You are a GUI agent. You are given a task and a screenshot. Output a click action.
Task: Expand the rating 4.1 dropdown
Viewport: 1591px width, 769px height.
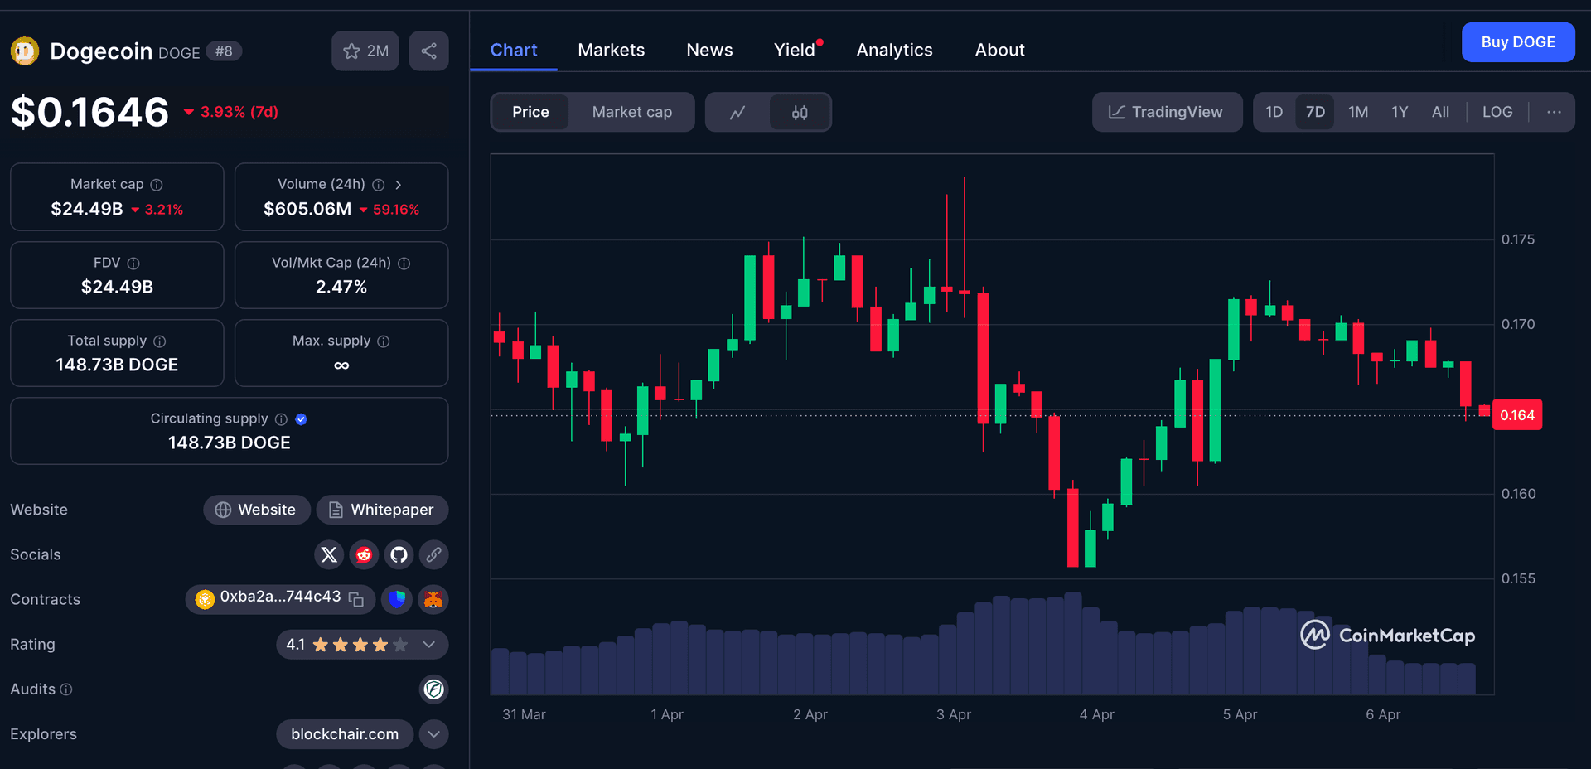click(428, 645)
